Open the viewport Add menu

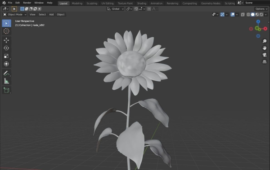pos(51,15)
